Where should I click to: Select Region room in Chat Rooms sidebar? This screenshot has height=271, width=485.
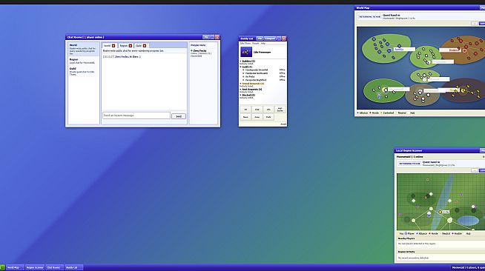tap(84, 61)
